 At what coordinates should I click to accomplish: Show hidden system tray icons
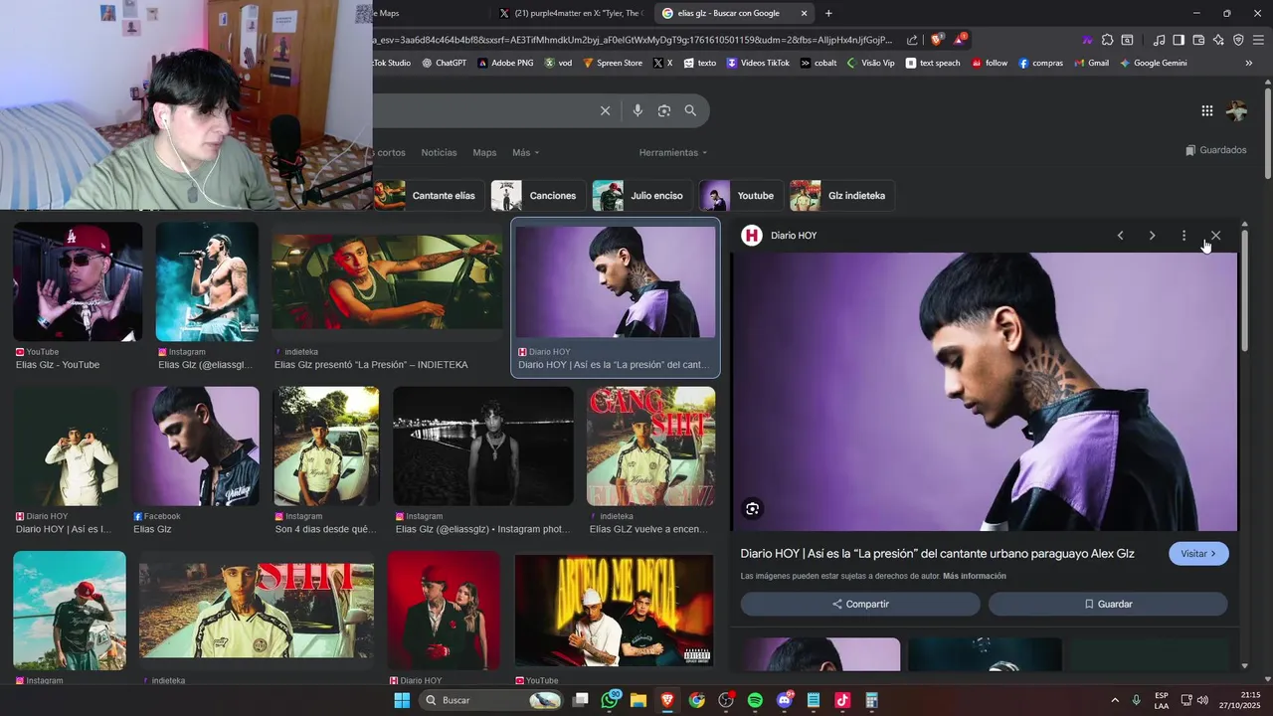[x=1114, y=700]
